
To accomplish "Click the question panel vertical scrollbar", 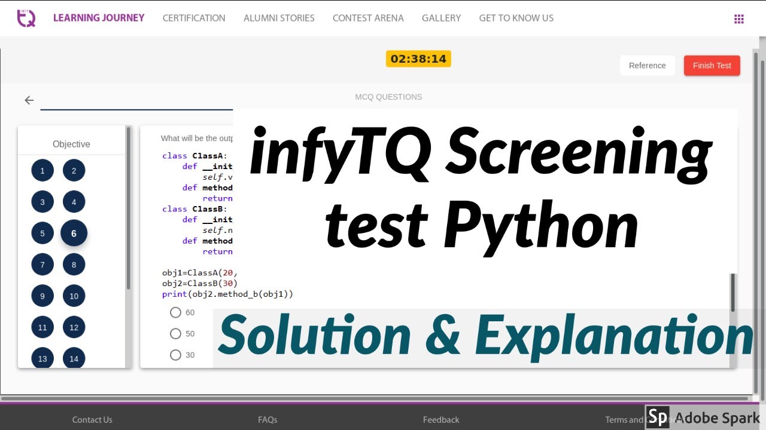I will point(732,293).
